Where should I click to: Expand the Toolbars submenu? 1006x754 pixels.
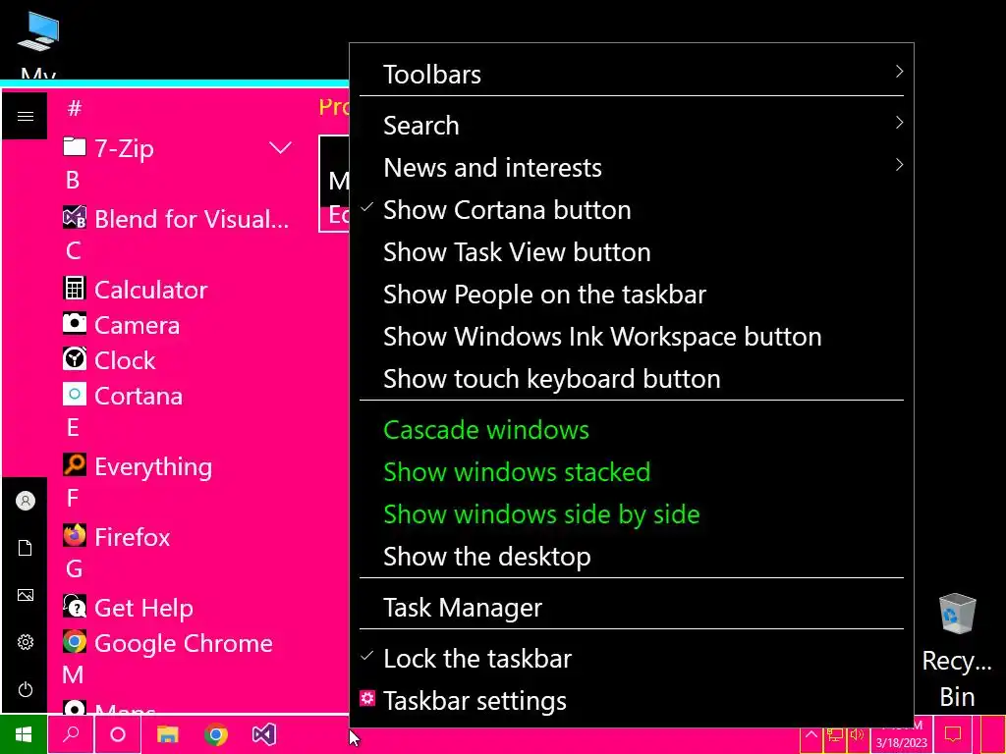tap(632, 74)
